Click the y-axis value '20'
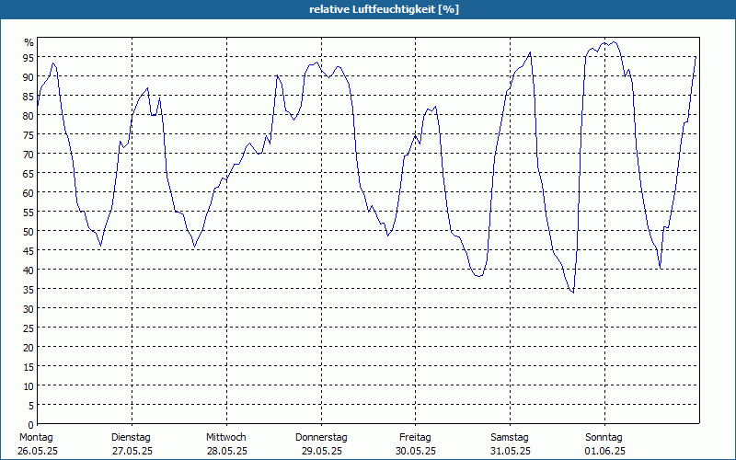The height and width of the screenshot is (460, 736). (29, 348)
